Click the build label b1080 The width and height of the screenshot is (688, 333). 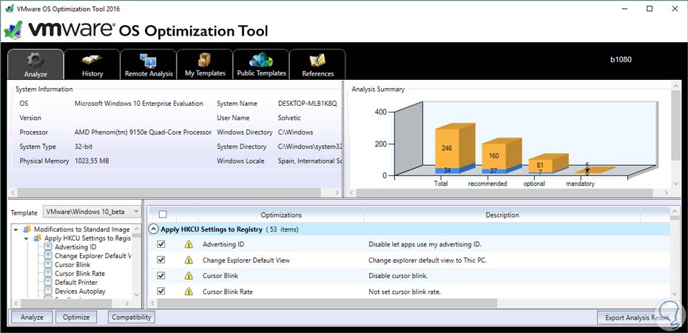[621, 60]
